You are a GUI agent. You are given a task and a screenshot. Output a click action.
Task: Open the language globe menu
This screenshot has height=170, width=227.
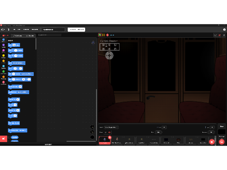point(3,29)
